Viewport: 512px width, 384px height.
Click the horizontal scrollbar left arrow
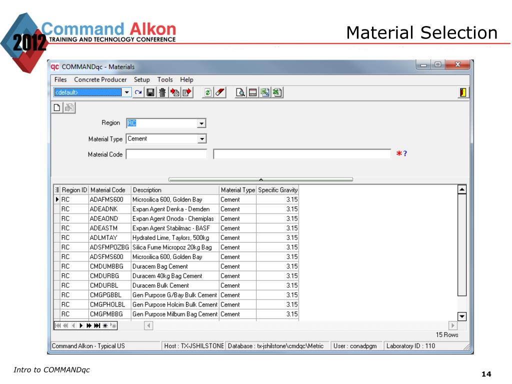click(148, 325)
